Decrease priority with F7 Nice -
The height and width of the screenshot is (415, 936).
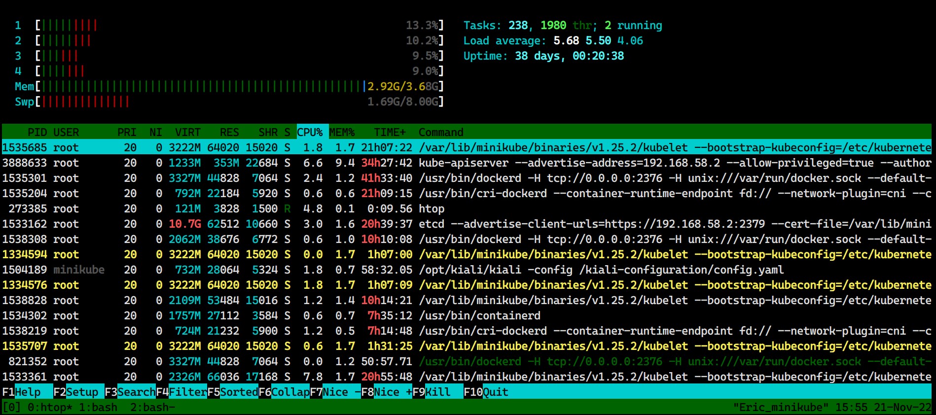[x=335, y=392]
